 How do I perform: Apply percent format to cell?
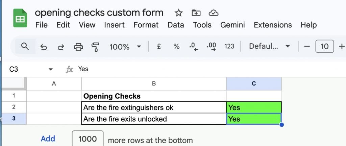pyautogui.click(x=176, y=47)
